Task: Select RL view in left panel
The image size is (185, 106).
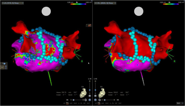Action: [81, 103]
